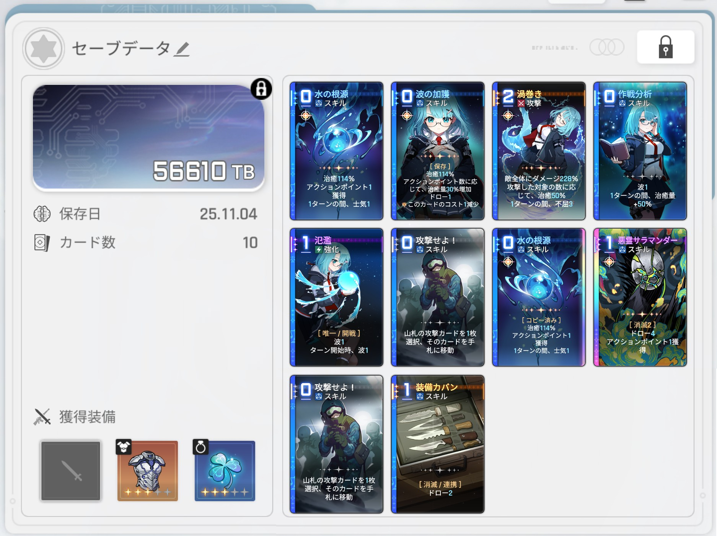The height and width of the screenshot is (536, 717).
Task: Click the crossed weapons 獲得装備 icon
Action: (42, 417)
